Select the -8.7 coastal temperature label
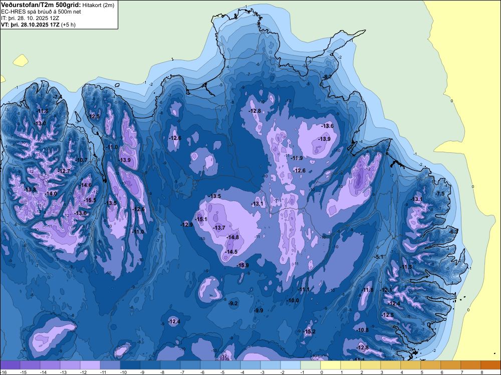Screen dimensions: 501x375 (x=327, y=77)
